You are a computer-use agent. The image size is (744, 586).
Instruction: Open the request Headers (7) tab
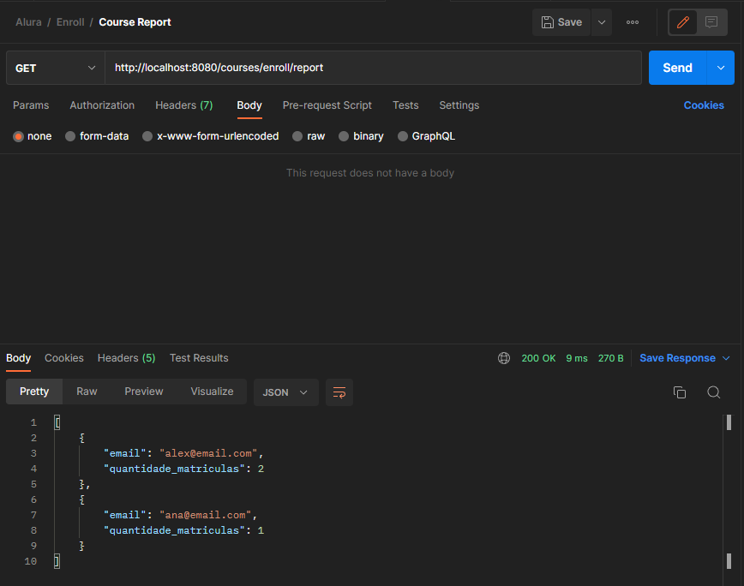click(x=184, y=105)
